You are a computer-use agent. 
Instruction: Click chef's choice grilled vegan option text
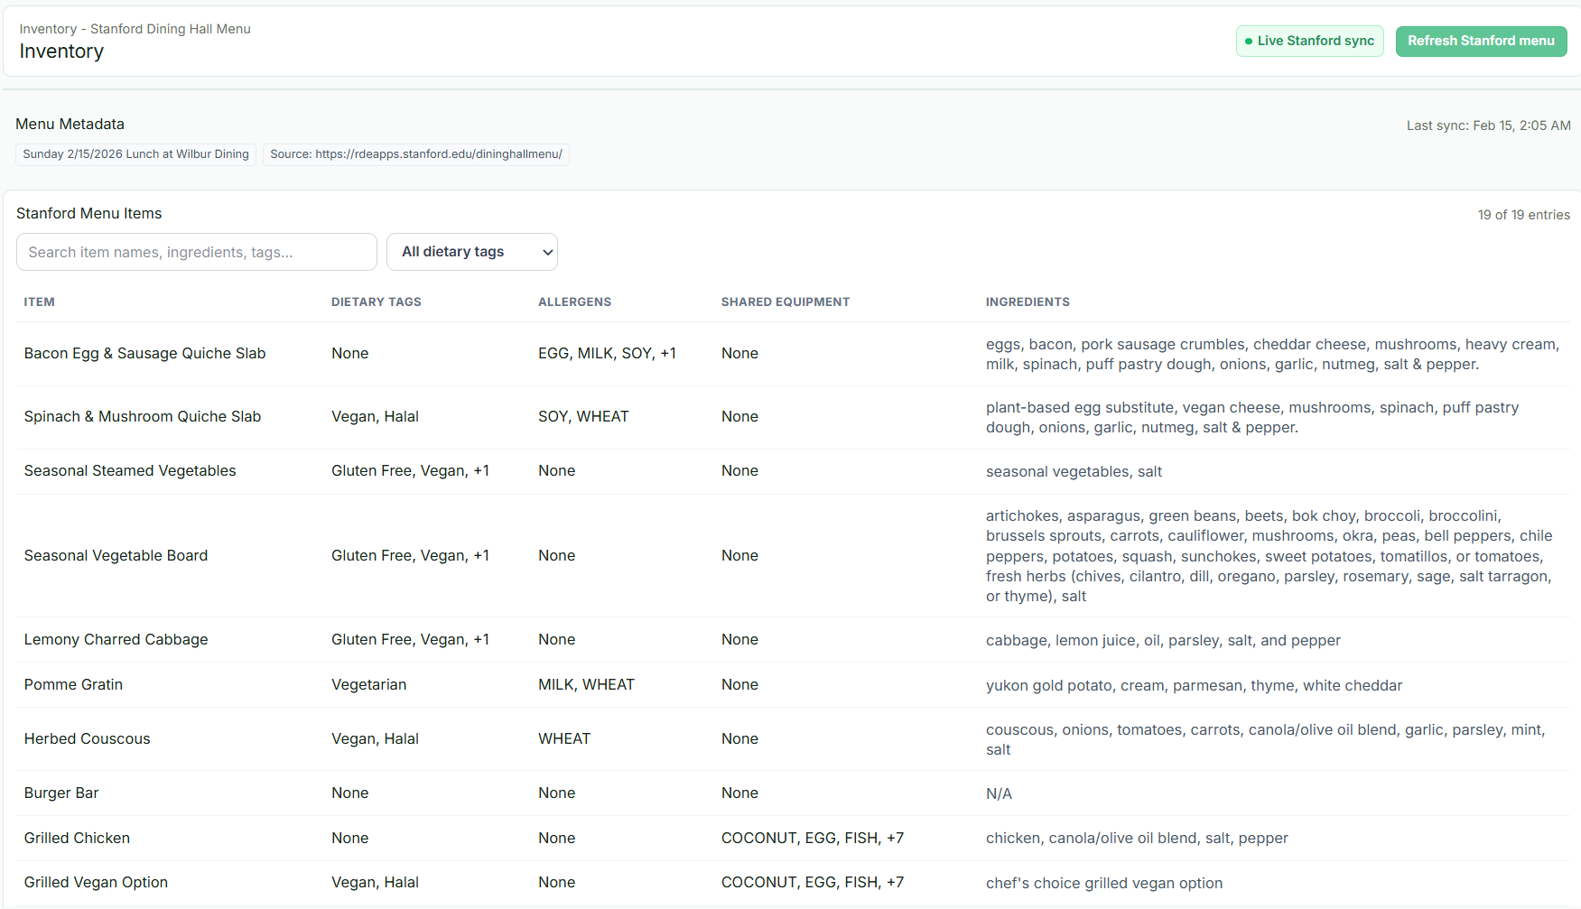coord(1104,883)
